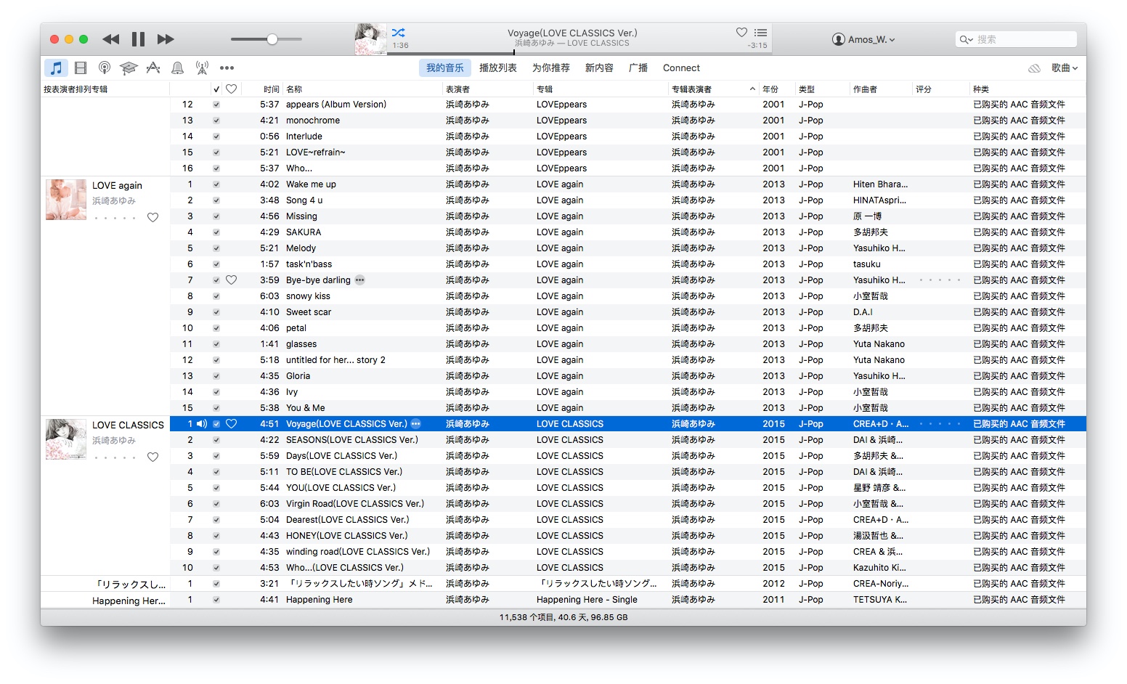The image size is (1127, 684).
Task: Open the iTunes U graduation cap icon
Action: pyautogui.click(x=129, y=68)
